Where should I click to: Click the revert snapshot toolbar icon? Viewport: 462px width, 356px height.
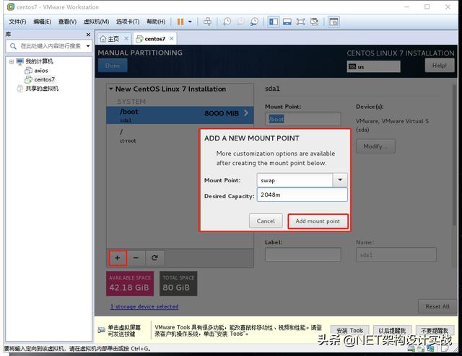(240, 22)
